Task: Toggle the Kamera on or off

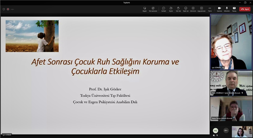Action: coord(219,9)
